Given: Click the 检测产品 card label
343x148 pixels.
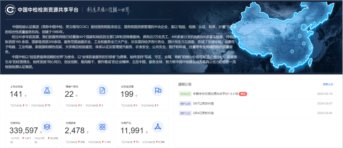Looking at the screenshot, I should (126, 123).
